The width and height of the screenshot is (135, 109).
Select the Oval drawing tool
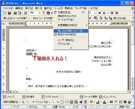pos(67,102)
